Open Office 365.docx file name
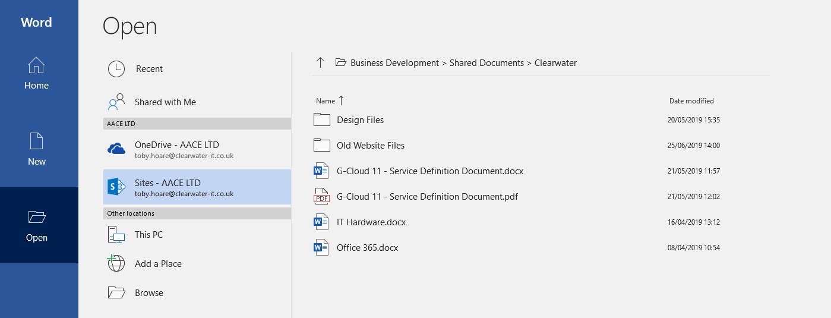 [x=367, y=248]
